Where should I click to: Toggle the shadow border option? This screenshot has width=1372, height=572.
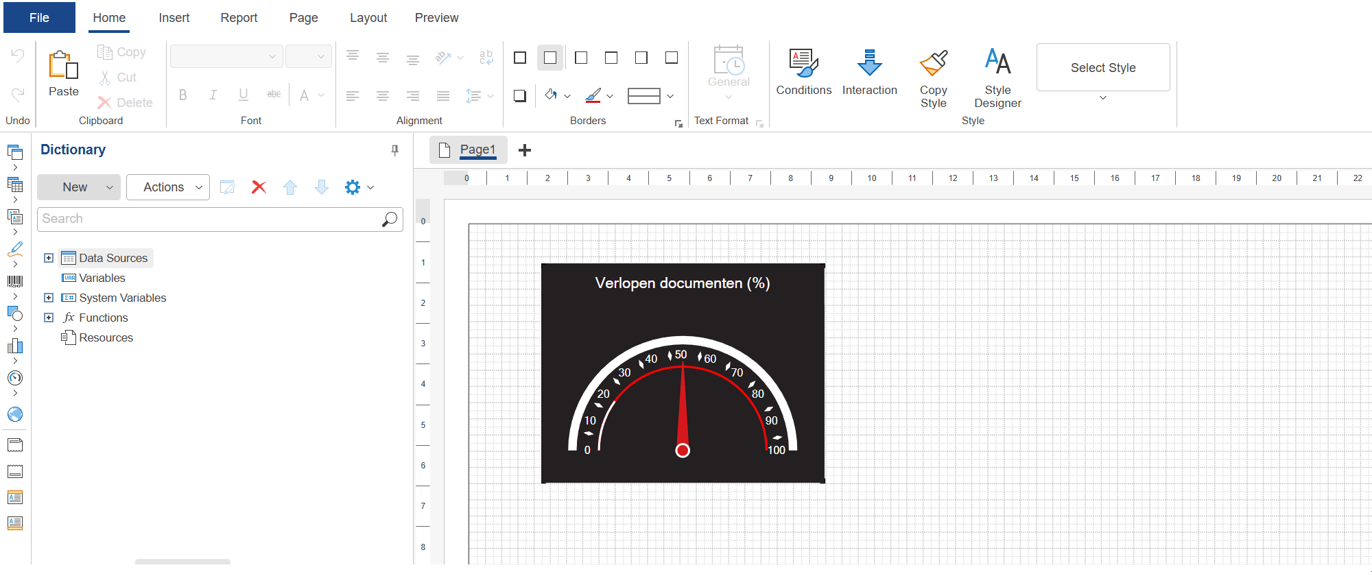coord(520,96)
